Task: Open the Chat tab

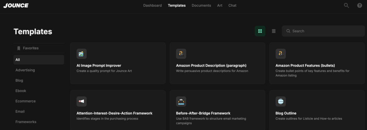Action: pos(232,5)
